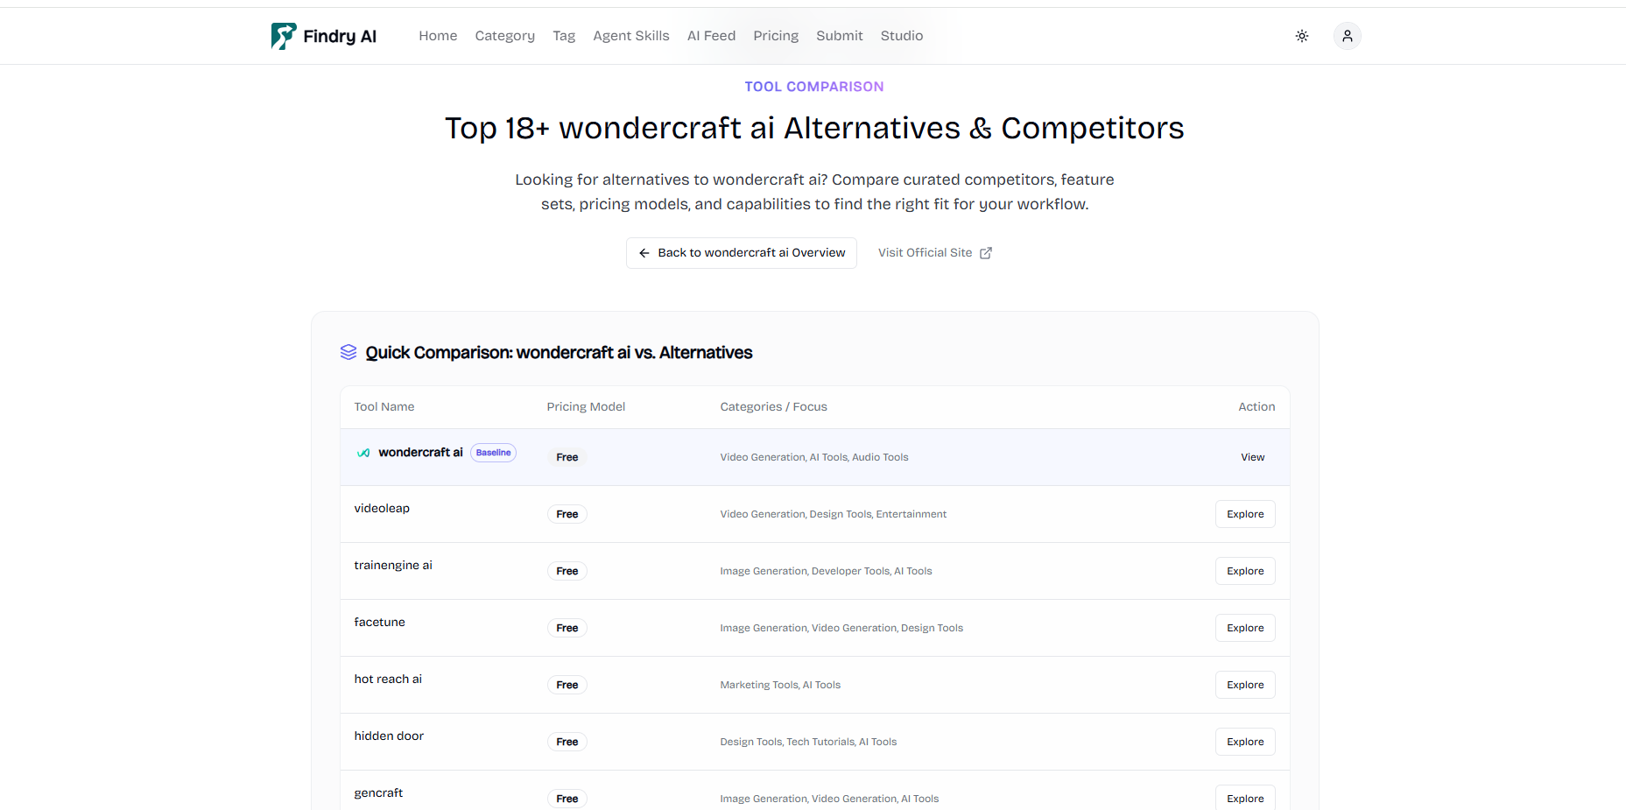Click the Quick Comparison section heading
Screen dimensions: 1626x810
pos(559,353)
